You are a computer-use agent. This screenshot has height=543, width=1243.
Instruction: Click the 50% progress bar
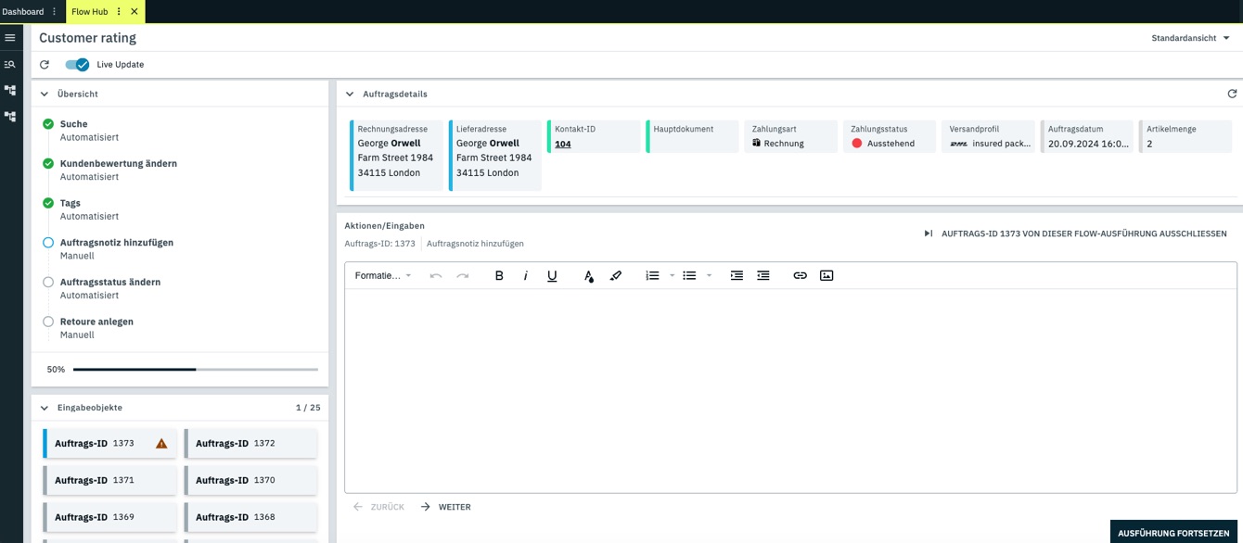tap(196, 370)
